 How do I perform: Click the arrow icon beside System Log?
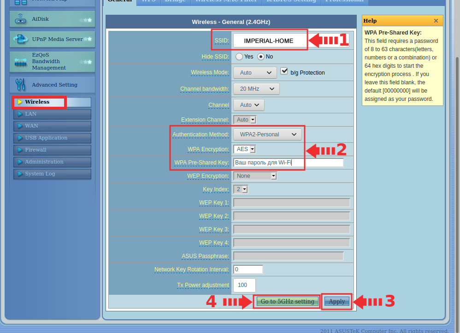(20, 174)
